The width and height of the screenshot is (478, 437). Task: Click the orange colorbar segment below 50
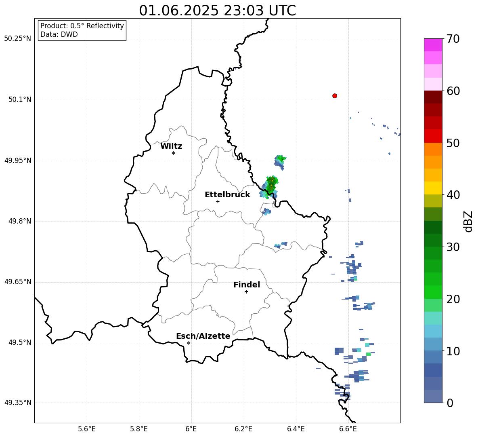click(433, 149)
